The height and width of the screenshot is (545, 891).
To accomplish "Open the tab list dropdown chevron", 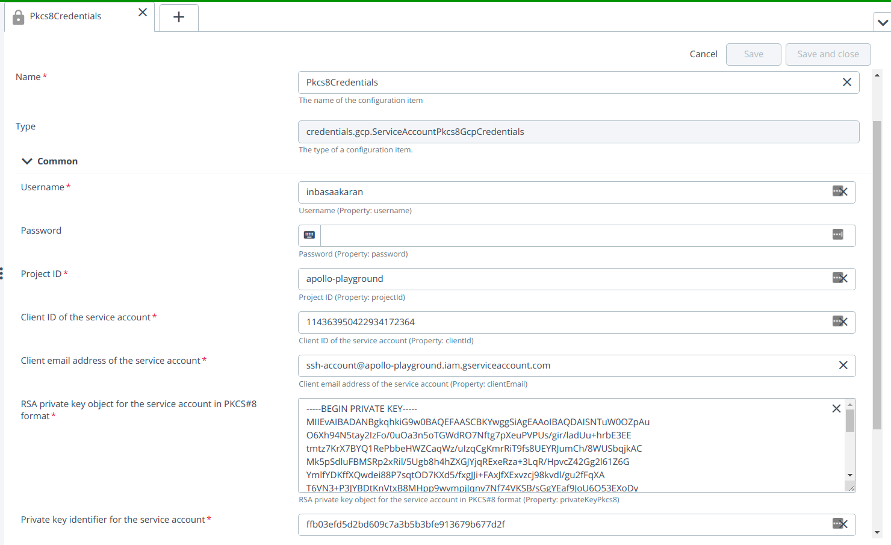I will pyautogui.click(x=883, y=23).
